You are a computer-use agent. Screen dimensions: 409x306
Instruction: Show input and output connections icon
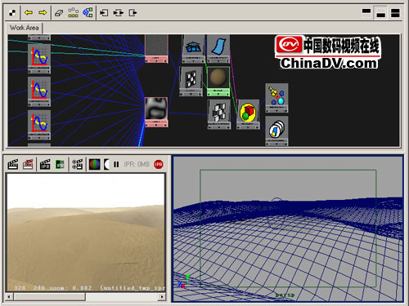pyautogui.click(x=119, y=13)
